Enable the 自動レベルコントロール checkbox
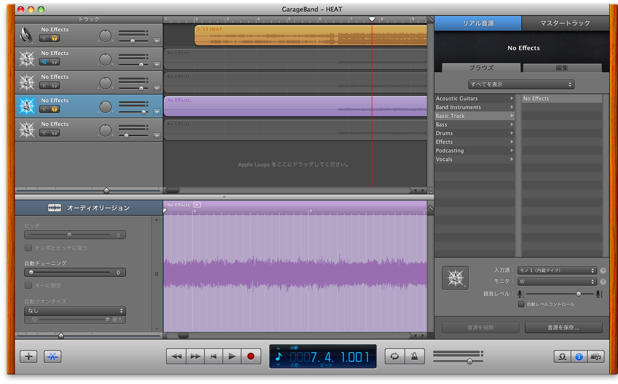This screenshot has width=618, height=384. point(521,304)
